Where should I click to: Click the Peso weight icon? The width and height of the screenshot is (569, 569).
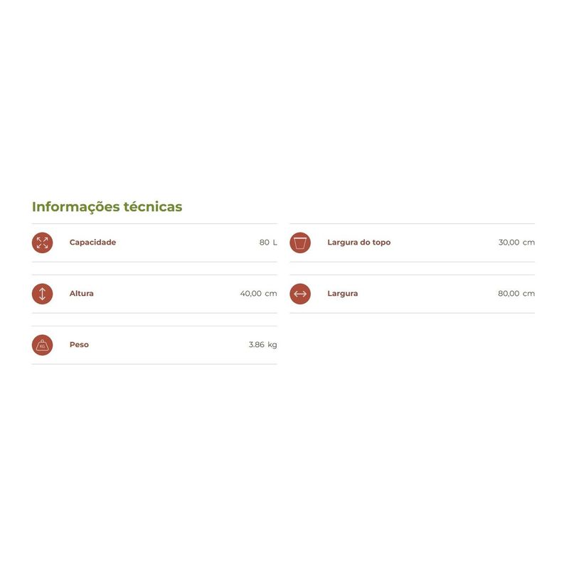[43, 345]
